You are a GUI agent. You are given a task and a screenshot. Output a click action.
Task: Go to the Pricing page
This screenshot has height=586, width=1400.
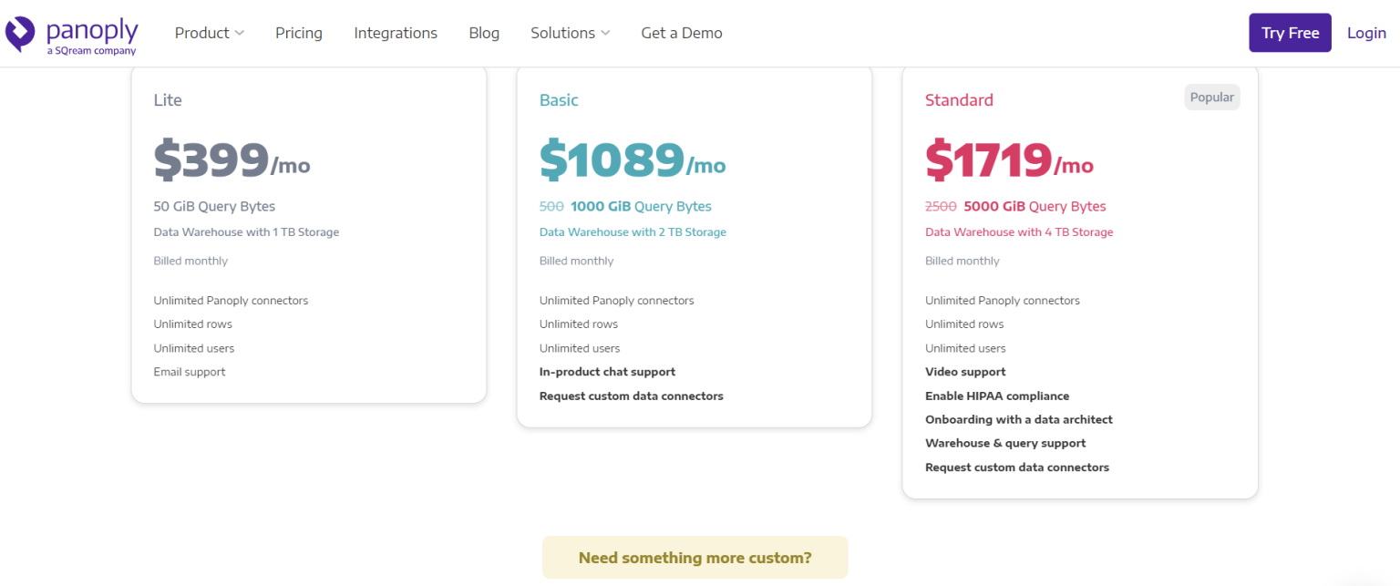[298, 33]
